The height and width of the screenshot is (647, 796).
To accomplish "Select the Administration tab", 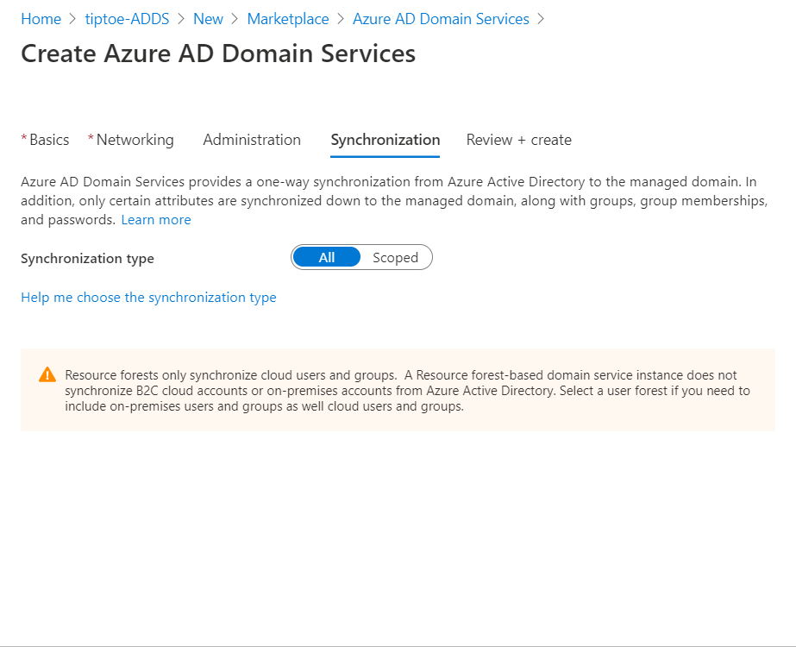I will 252,140.
